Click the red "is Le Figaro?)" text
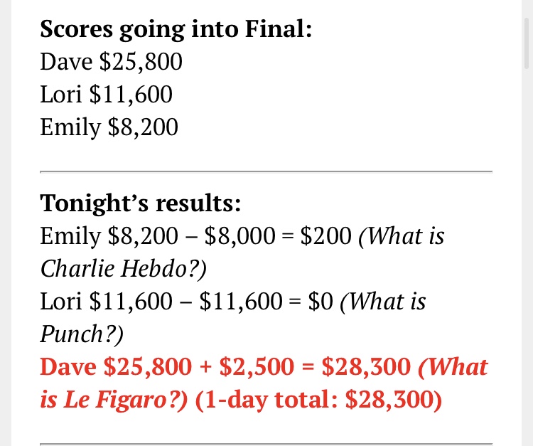 114,399
